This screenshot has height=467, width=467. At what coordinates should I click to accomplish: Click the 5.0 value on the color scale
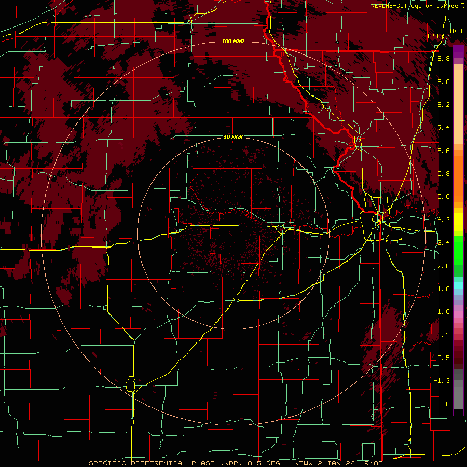point(444,197)
